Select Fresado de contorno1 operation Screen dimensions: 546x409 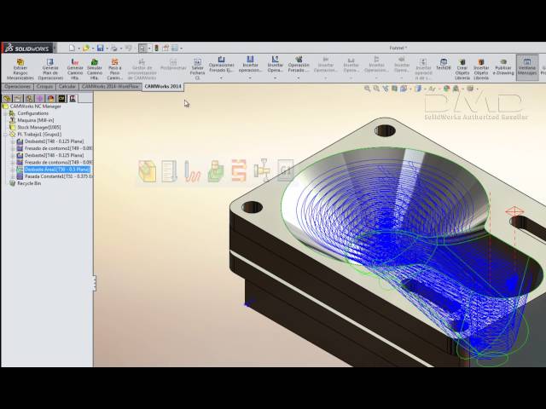click(58, 148)
